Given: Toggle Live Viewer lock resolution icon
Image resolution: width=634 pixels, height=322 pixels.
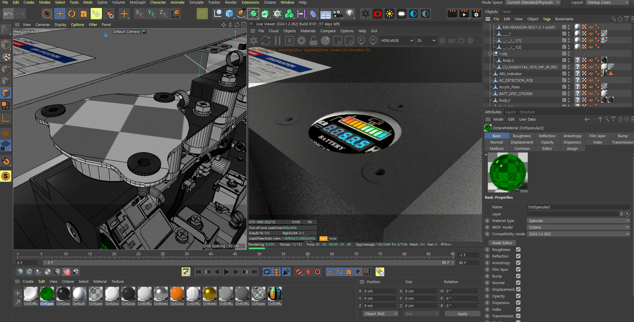Looking at the screenshot, I should click(314, 41).
